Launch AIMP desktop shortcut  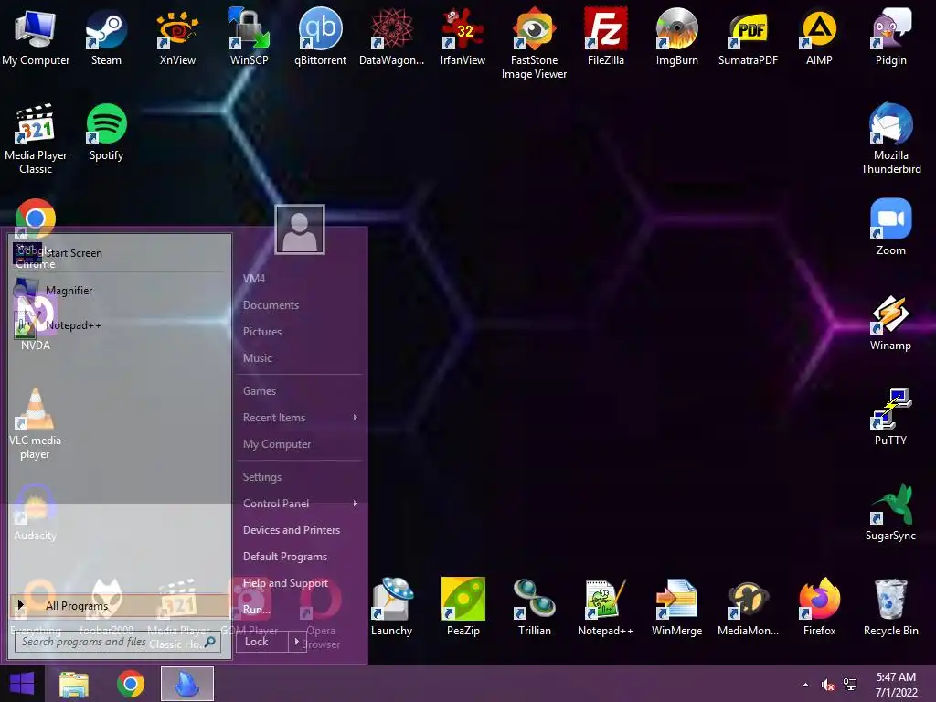tap(819, 36)
